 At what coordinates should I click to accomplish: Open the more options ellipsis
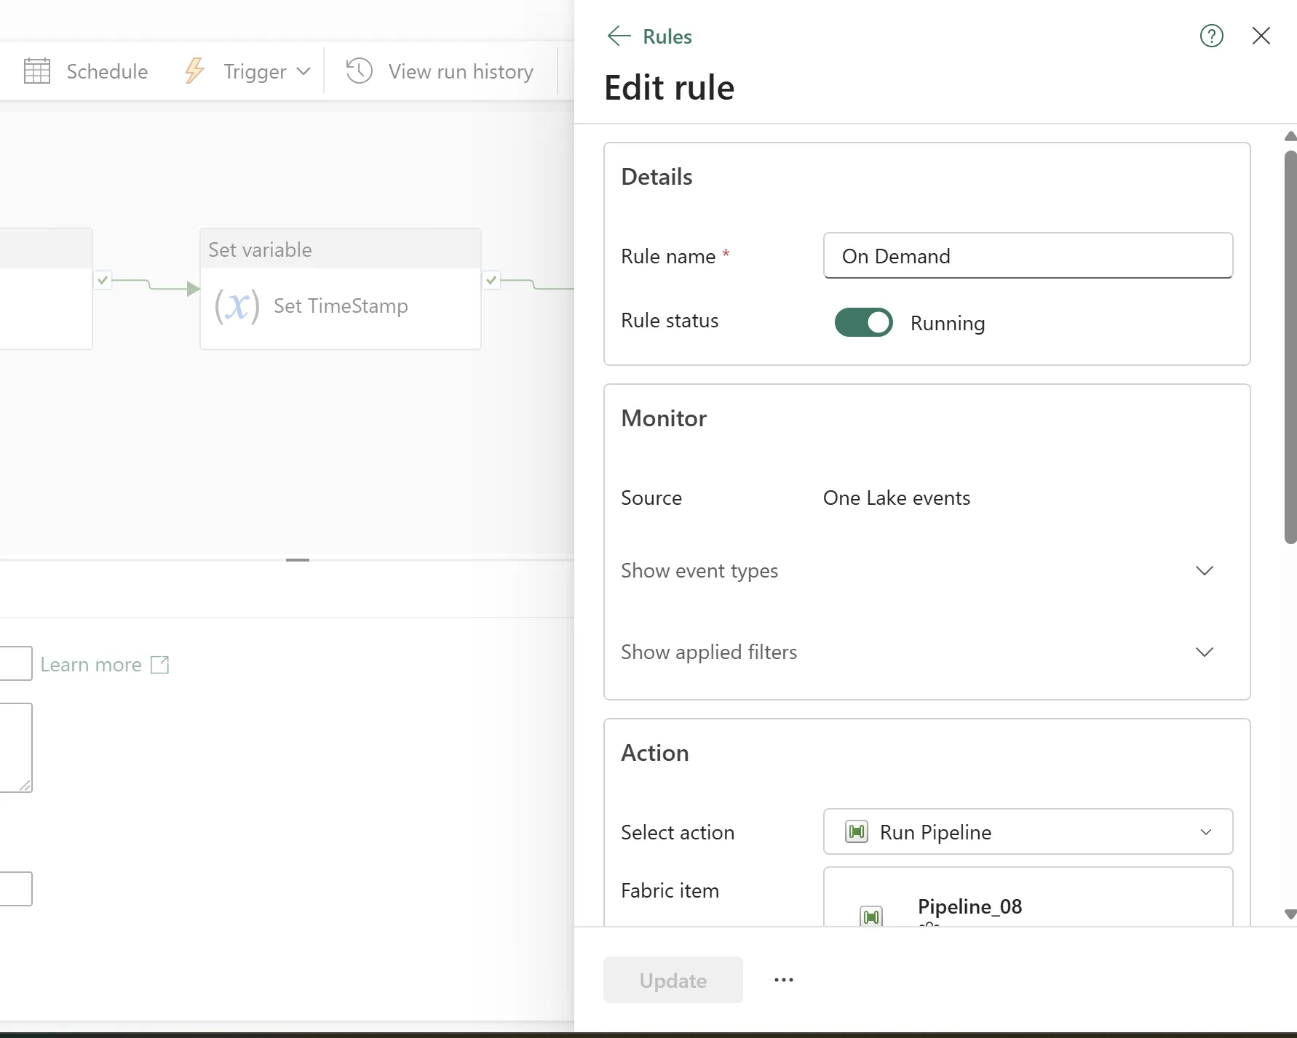pyautogui.click(x=784, y=980)
